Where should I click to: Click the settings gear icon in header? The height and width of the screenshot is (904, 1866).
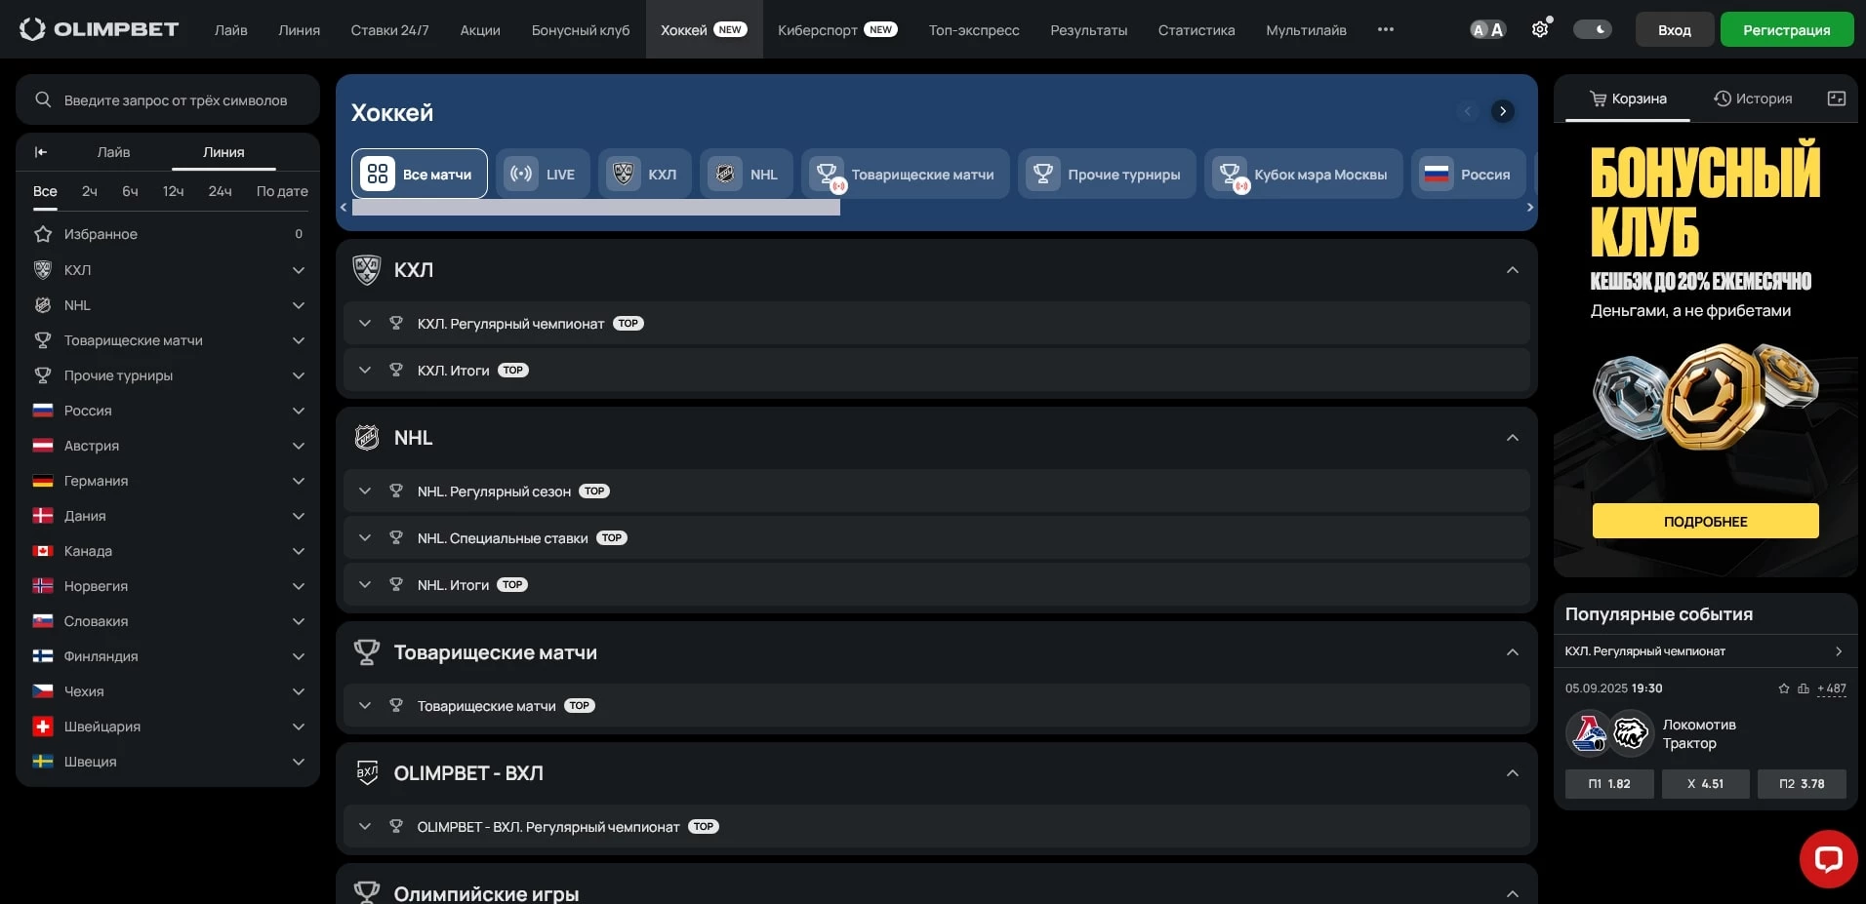tap(1539, 29)
